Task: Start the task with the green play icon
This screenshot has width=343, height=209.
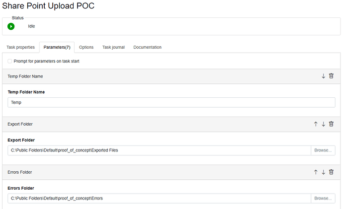Action: coord(11,26)
